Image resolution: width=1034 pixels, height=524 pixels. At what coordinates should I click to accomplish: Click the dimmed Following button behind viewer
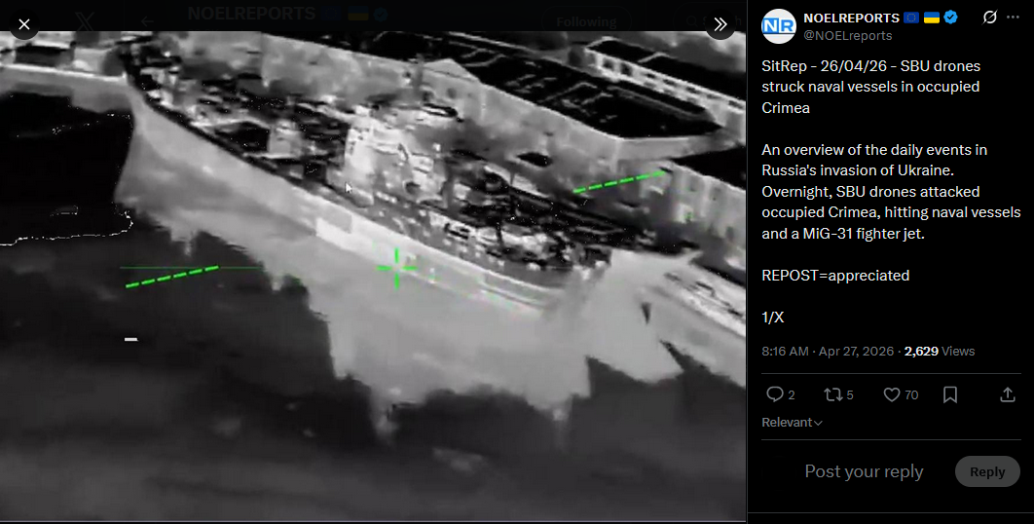tap(585, 21)
